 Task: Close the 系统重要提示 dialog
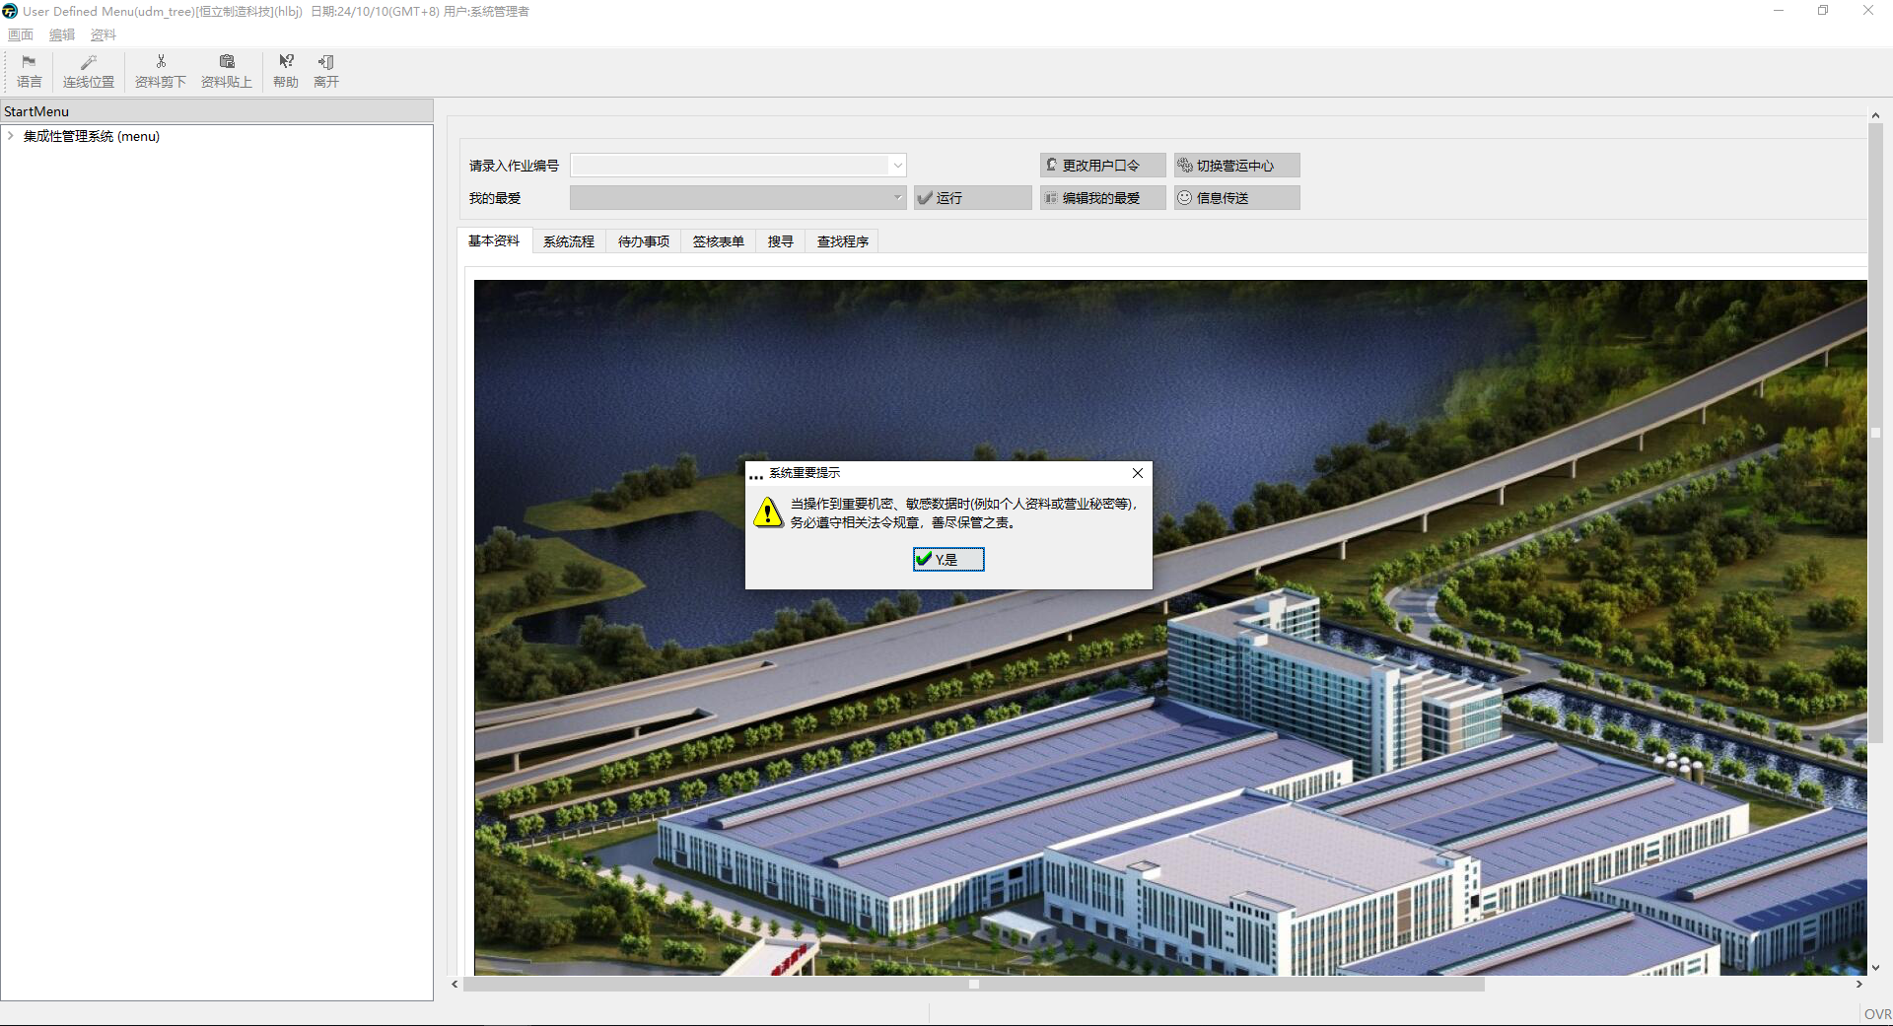pos(1138,473)
